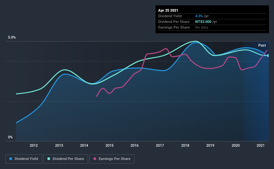Click the tooltip Earnings Per Share row label
This screenshot has width=274, height=169.
point(174,27)
